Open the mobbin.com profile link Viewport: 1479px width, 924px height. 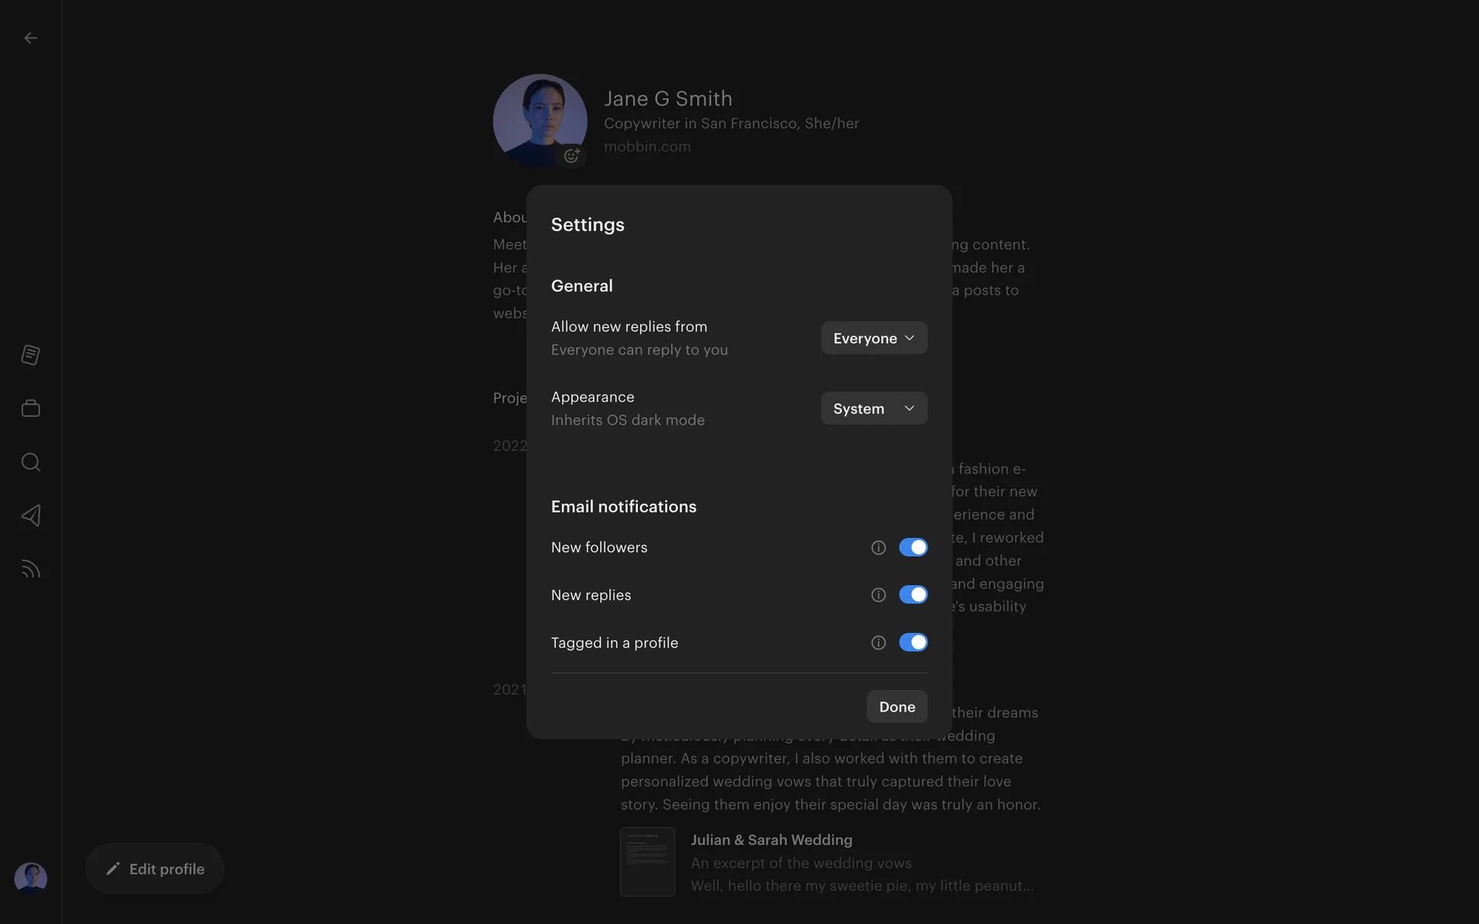coord(647,146)
